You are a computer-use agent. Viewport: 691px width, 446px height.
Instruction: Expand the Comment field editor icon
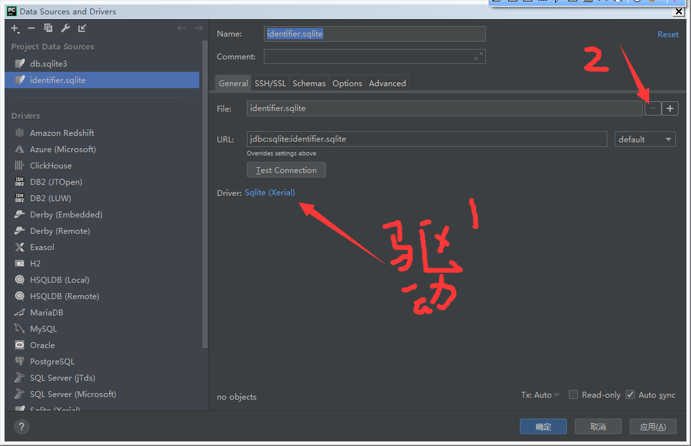[479, 56]
